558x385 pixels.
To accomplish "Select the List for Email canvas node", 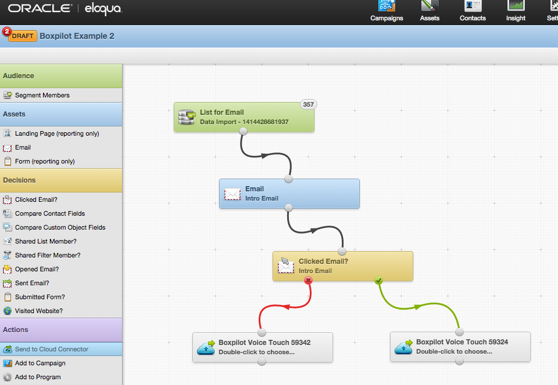I will click(x=244, y=117).
